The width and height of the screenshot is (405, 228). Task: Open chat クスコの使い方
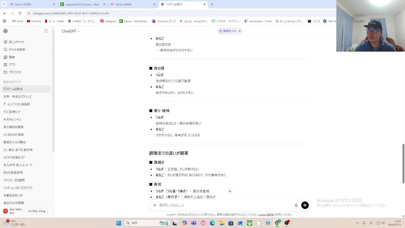26,112
